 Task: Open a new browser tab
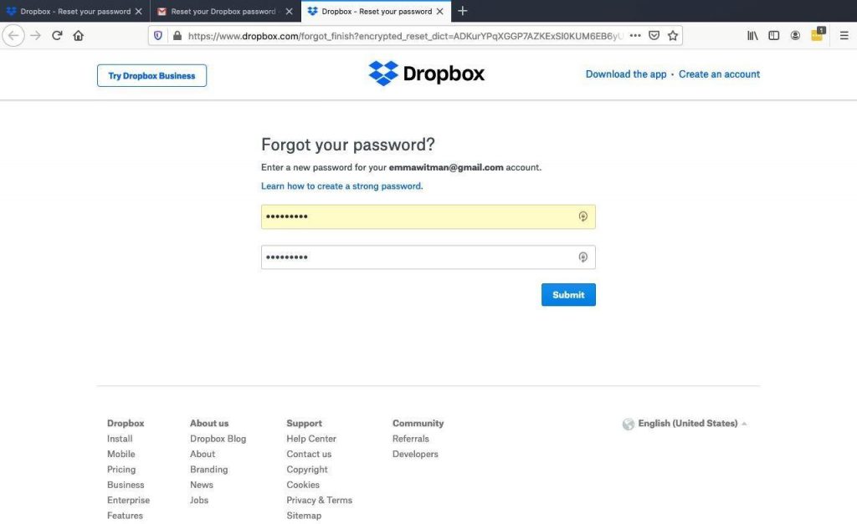(x=462, y=11)
